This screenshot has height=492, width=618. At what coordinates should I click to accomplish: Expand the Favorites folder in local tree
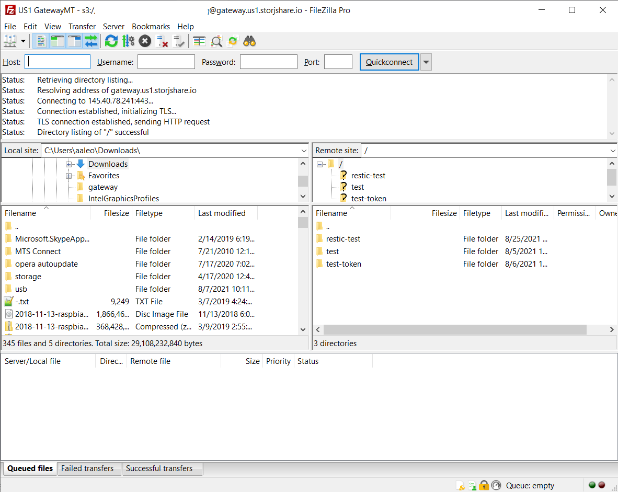68,176
